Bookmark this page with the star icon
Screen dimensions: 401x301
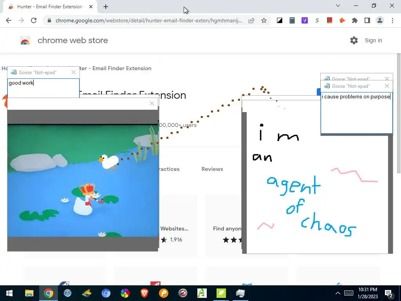click(x=264, y=20)
